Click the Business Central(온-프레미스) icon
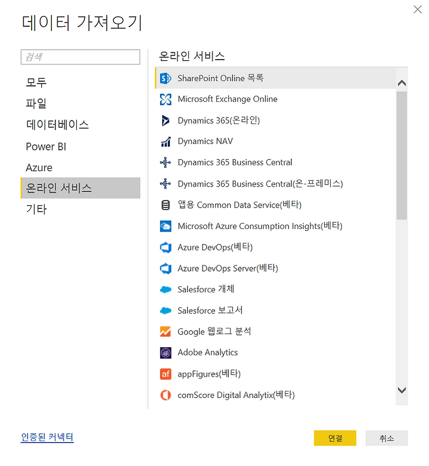429x466 pixels. click(x=166, y=184)
